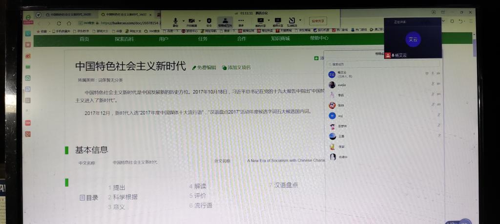Viewport: 500px width, 224px height.
Task: Click the new share screen icon
Action: pos(260,21)
